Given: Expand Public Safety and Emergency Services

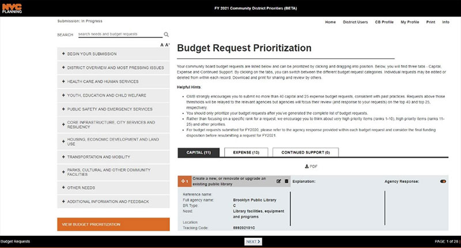Looking at the screenshot, I should pyautogui.click(x=114, y=109).
